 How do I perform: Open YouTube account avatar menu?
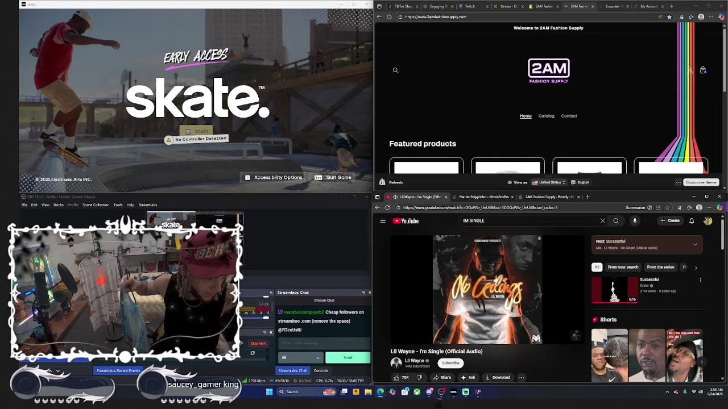pyautogui.click(x=708, y=221)
